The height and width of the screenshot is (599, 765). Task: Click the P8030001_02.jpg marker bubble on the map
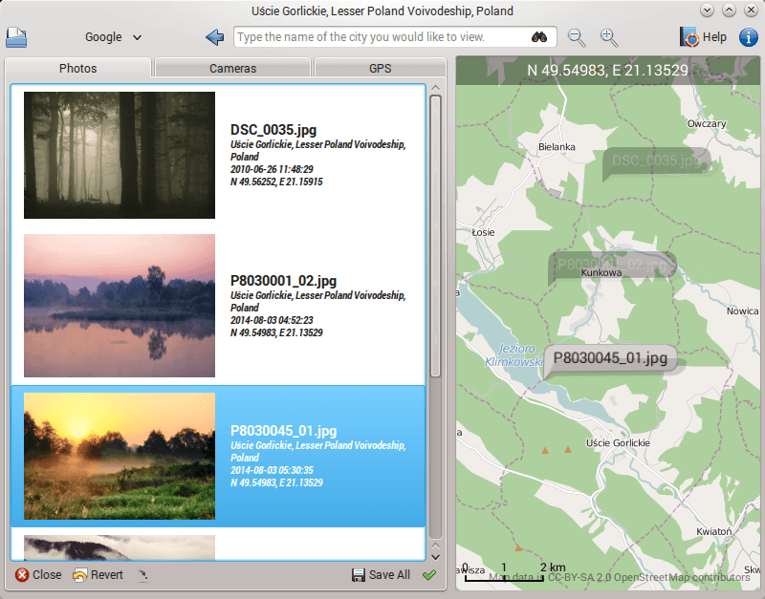point(612,265)
